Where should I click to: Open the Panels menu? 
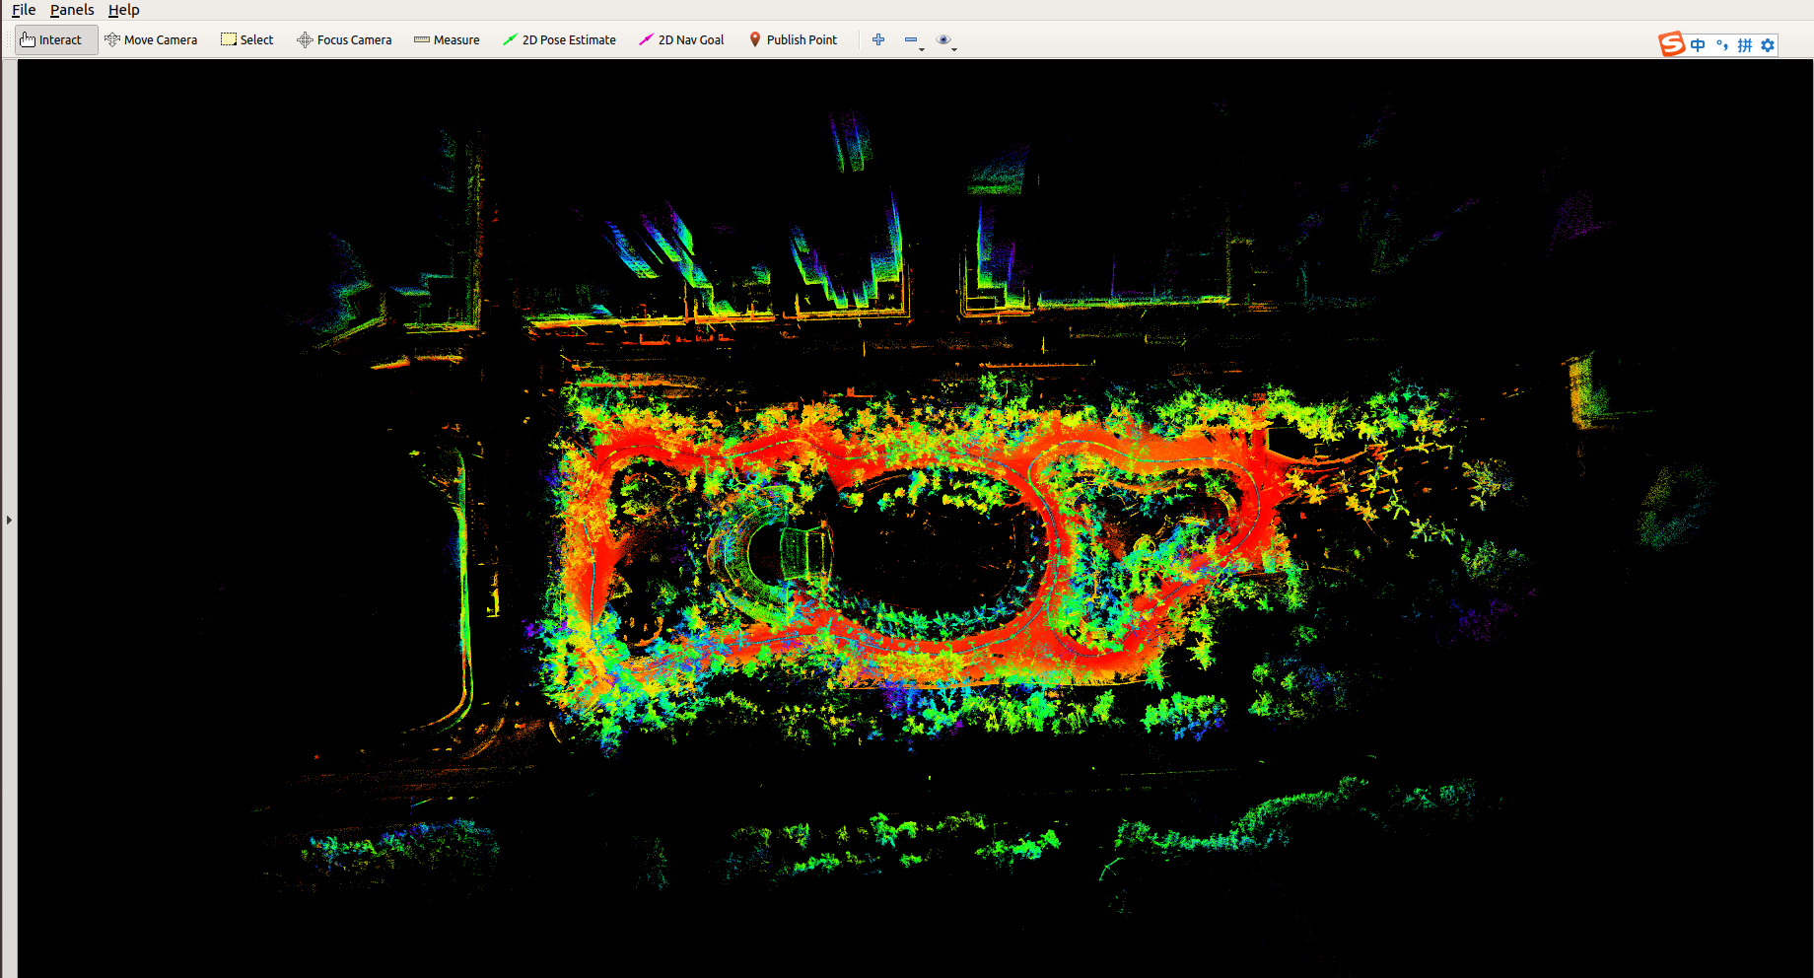[x=72, y=10]
